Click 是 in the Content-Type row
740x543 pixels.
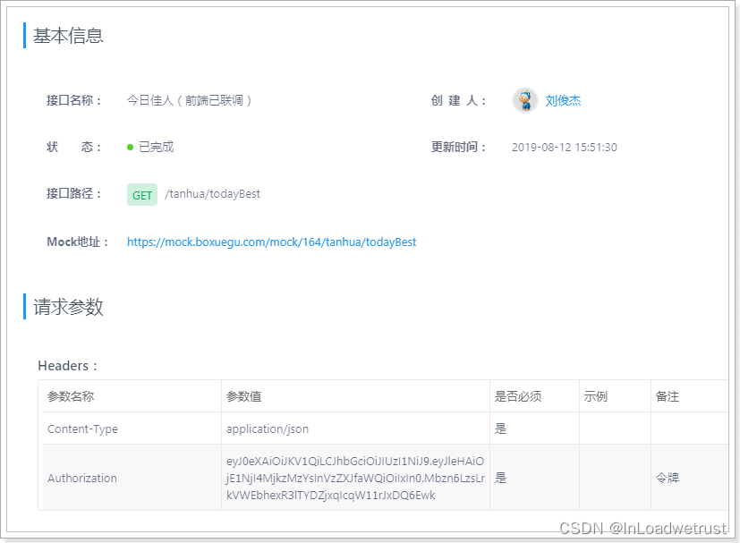coord(500,428)
